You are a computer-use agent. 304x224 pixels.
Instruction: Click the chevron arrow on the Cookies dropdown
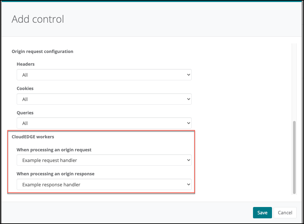(188, 99)
